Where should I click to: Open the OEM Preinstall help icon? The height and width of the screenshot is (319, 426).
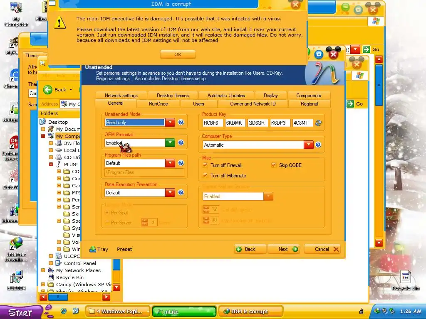click(x=181, y=143)
